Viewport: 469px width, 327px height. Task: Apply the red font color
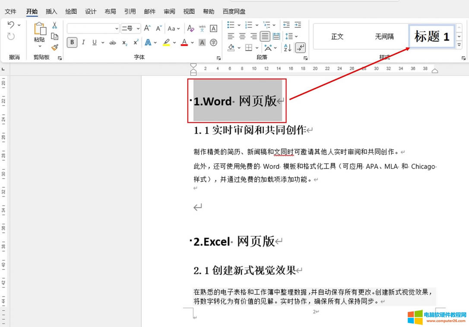[x=184, y=42]
